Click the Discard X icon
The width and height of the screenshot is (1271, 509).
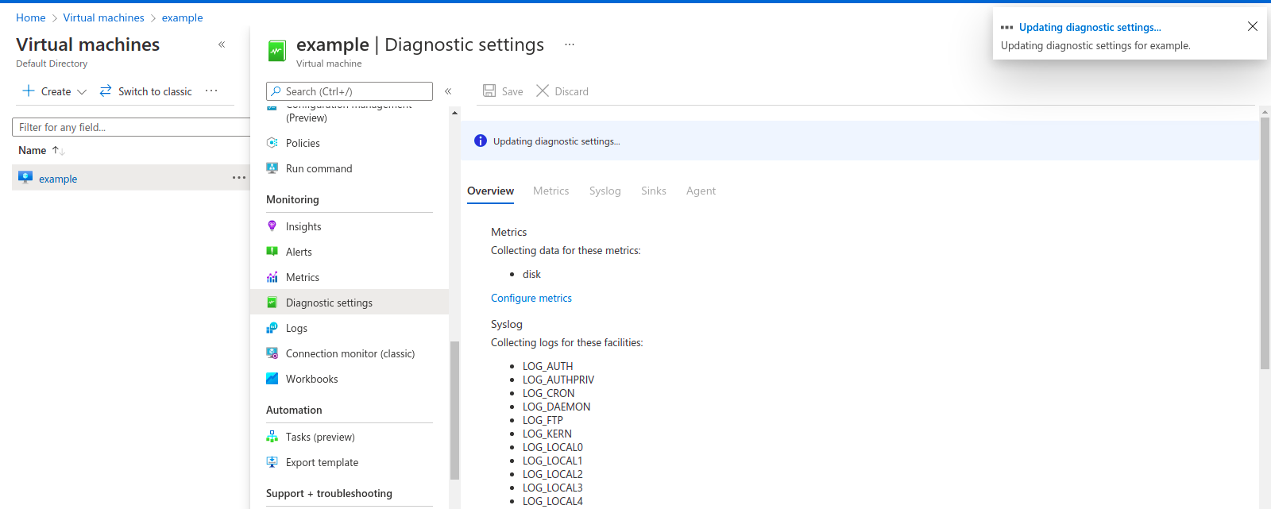click(x=543, y=91)
